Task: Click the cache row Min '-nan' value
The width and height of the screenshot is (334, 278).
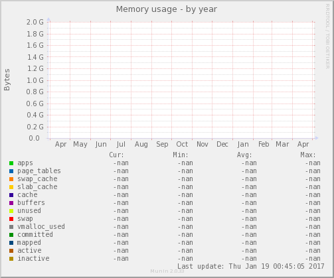Action: [x=185, y=195]
